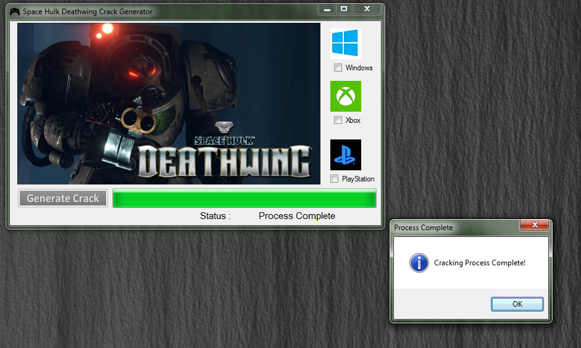This screenshot has width=581, height=348.
Task: Click the 'Process Complete' status text
Action: tap(297, 216)
